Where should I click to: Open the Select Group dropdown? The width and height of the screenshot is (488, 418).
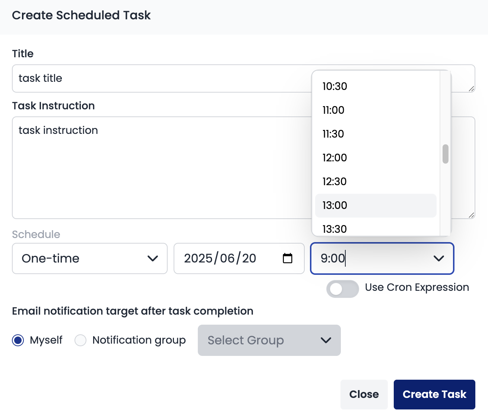pyautogui.click(x=269, y=340)
